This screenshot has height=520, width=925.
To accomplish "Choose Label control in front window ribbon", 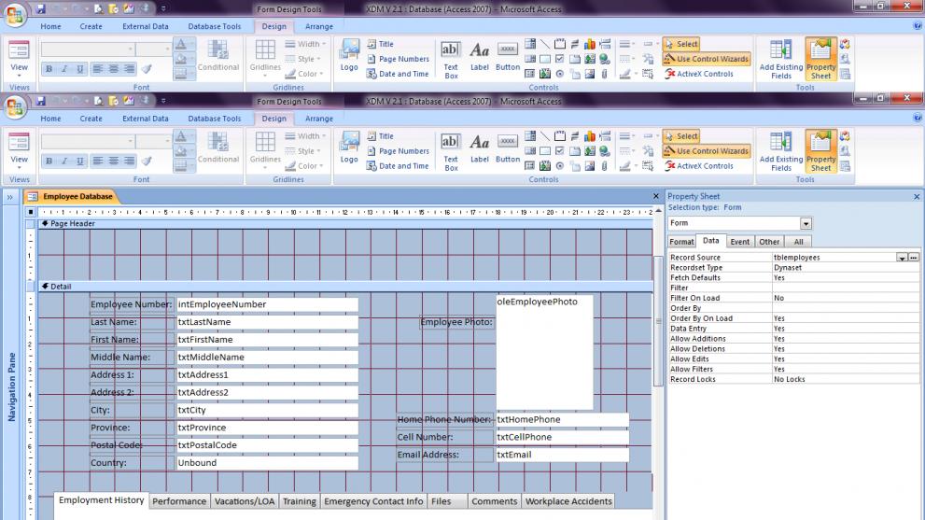I will pyautogui.click(x=479, y=148).
